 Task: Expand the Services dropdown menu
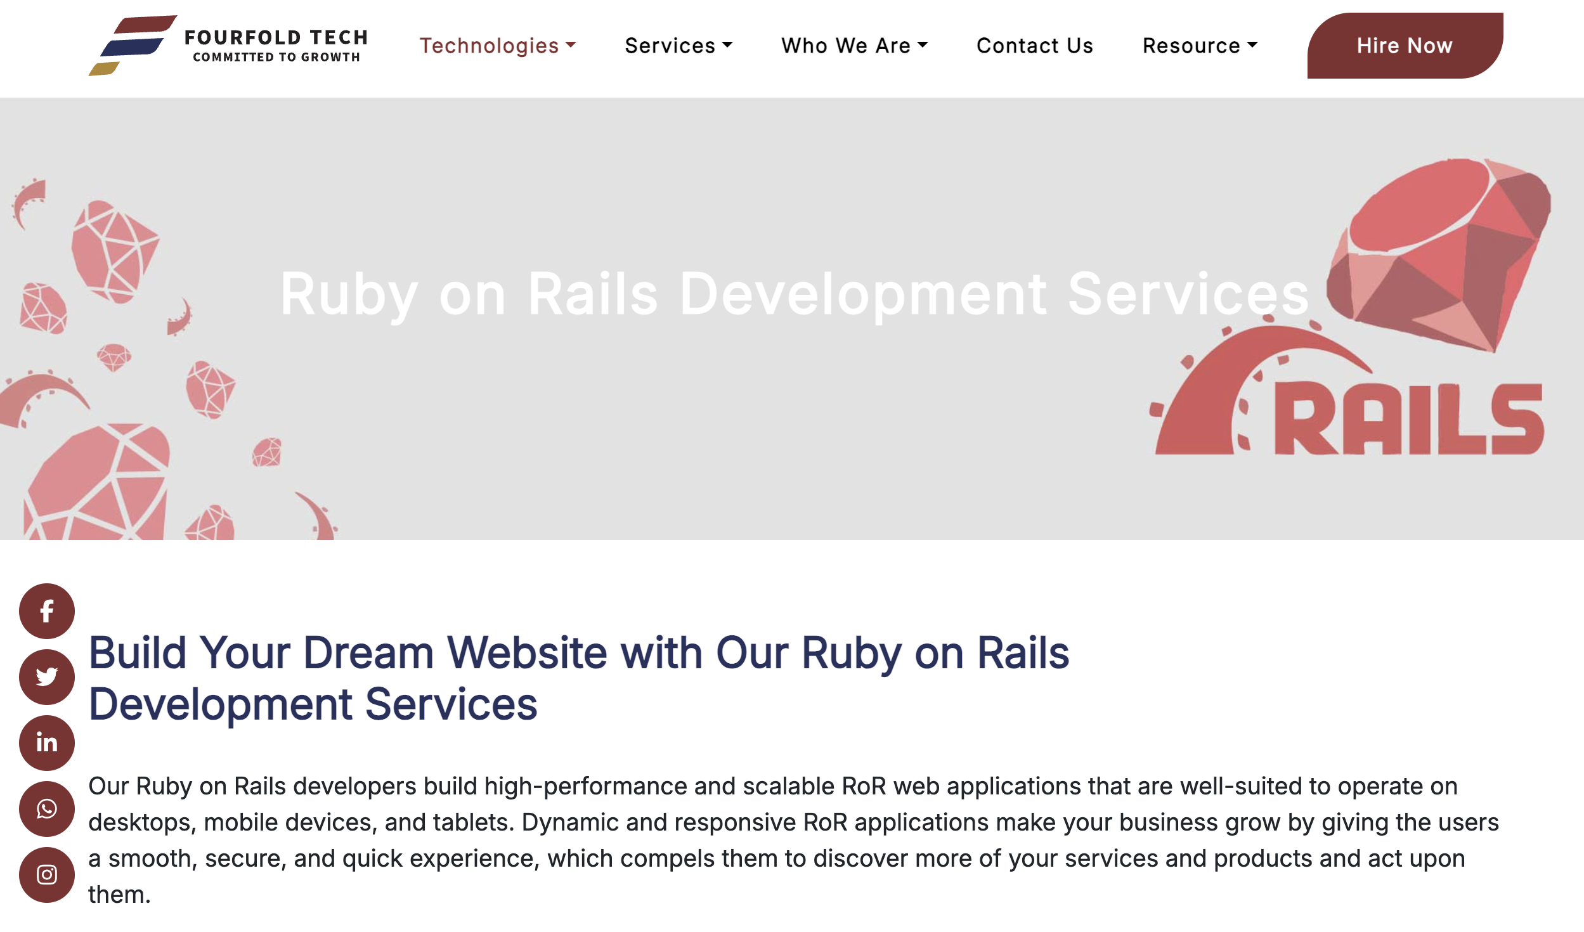pyautogui.click(x=678, y=46)
